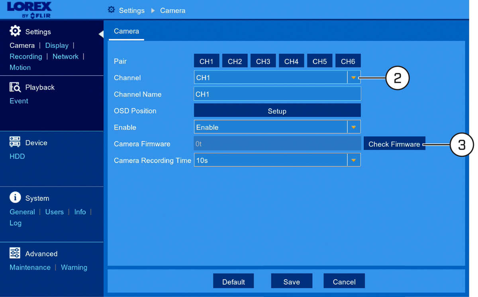Click the Advanced sliders icon
This screenshot has height=297, width=478.
coord(15,253)
